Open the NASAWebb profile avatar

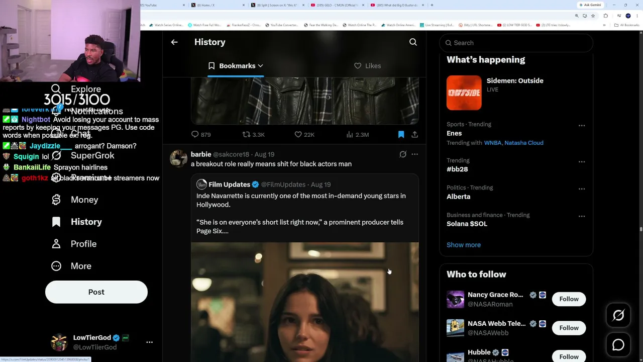tap(456, 328)
